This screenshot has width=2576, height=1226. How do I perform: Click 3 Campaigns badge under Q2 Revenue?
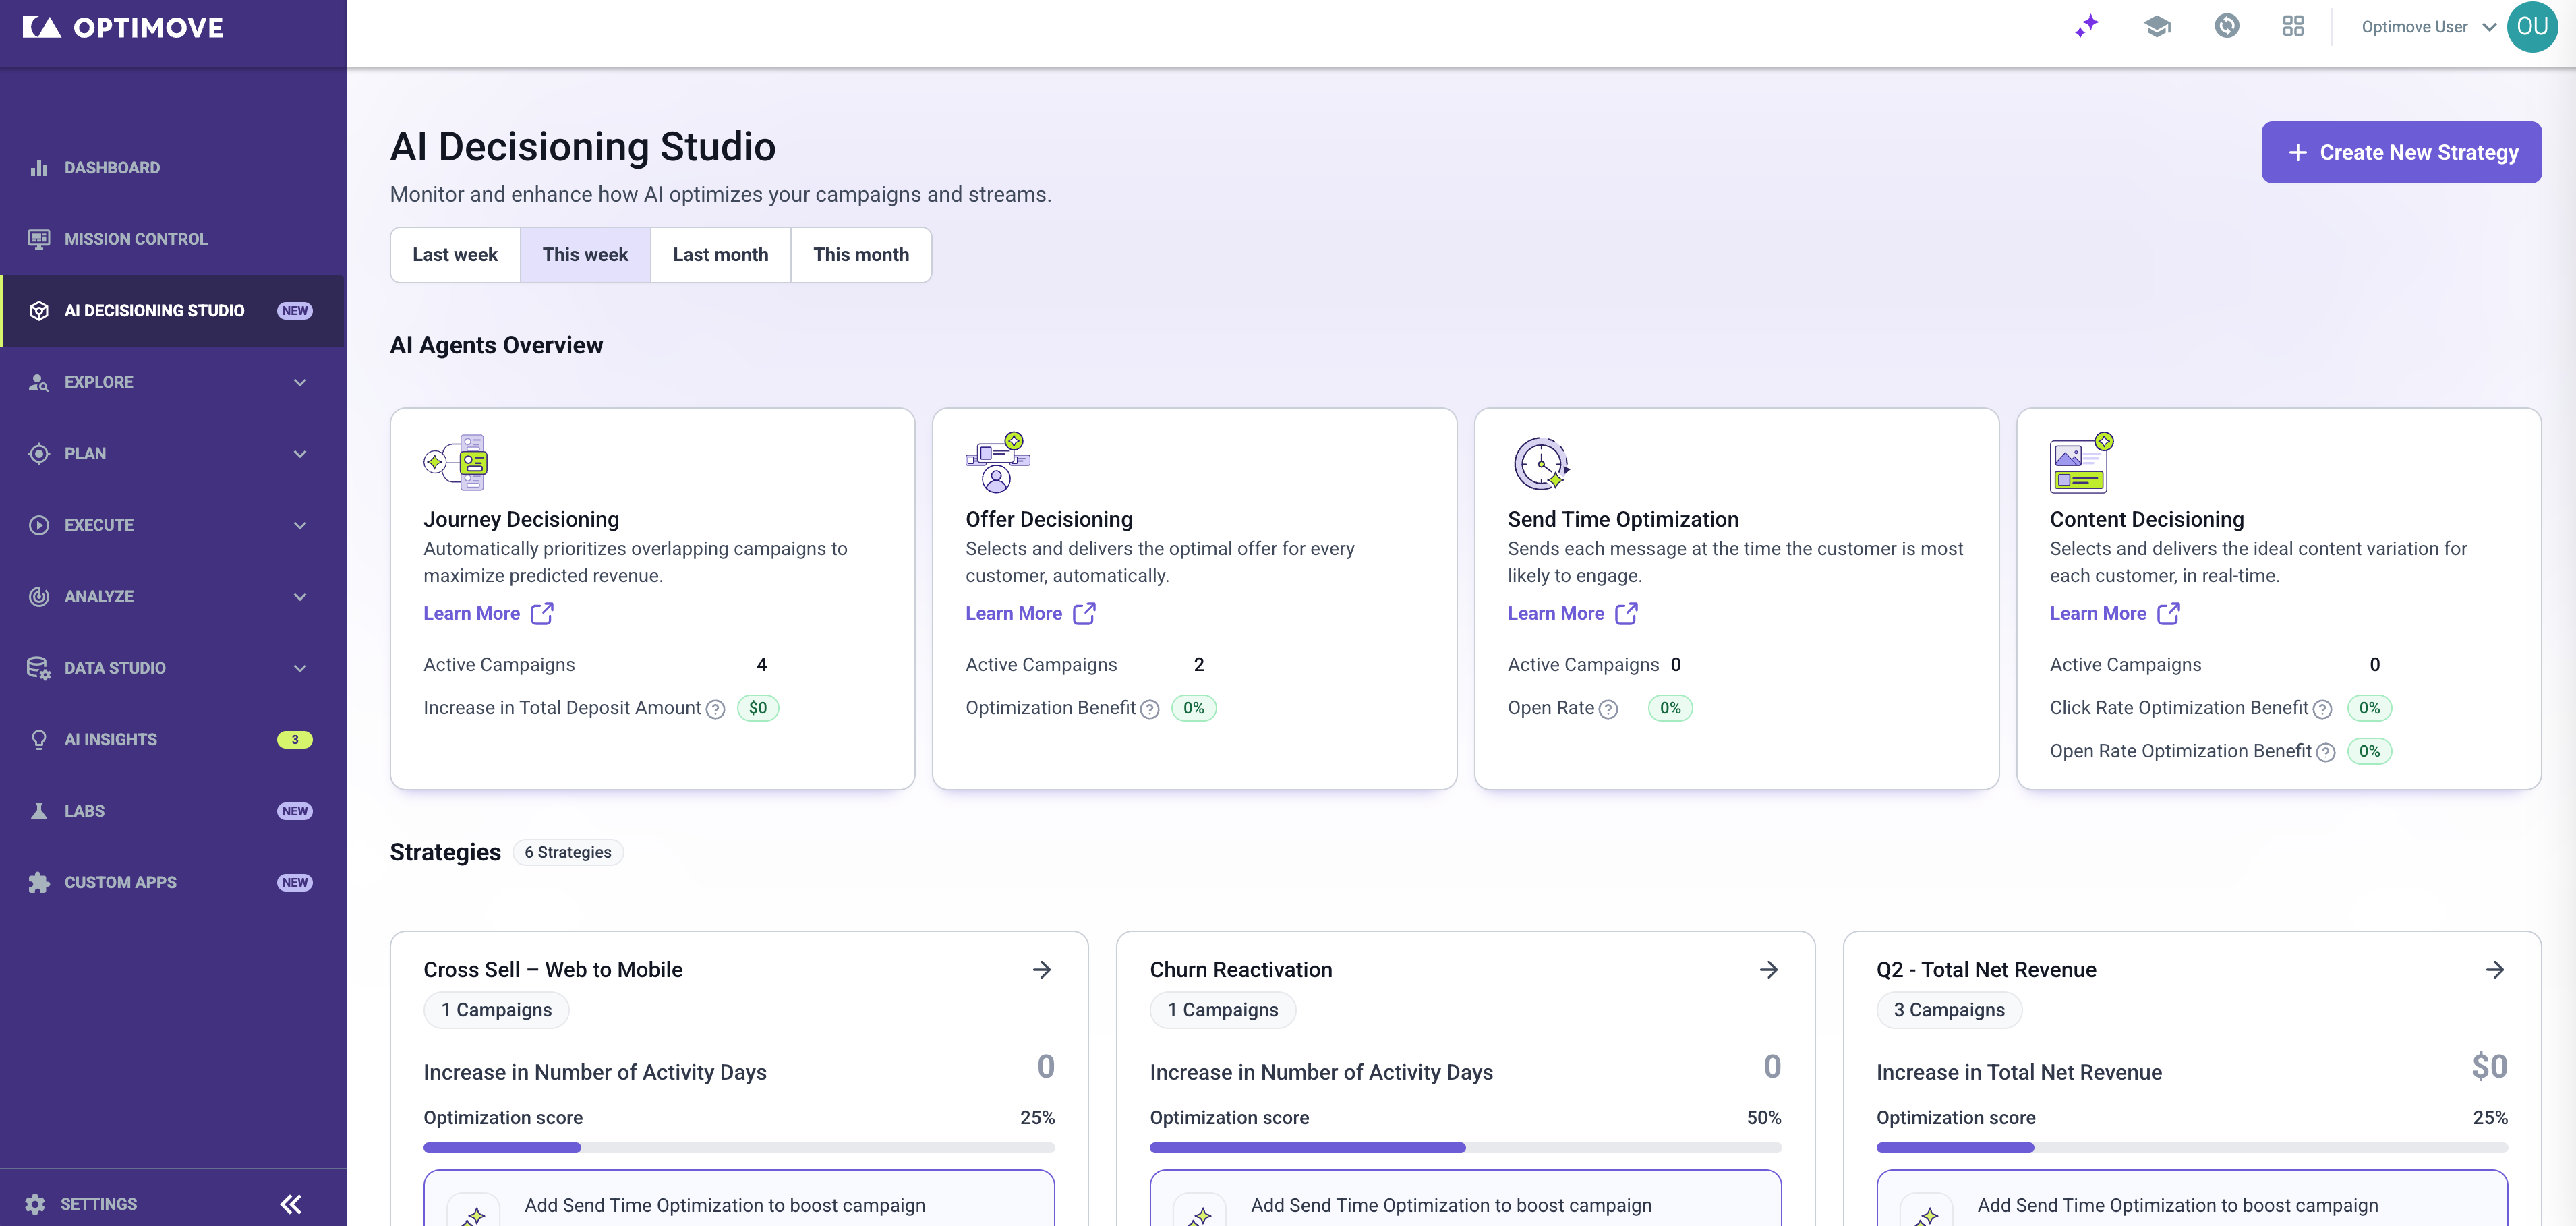click(x=1949, y=1010)
